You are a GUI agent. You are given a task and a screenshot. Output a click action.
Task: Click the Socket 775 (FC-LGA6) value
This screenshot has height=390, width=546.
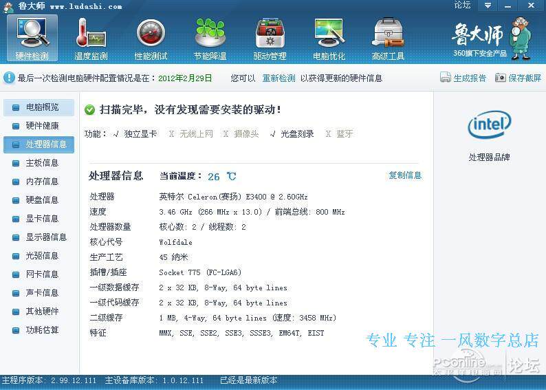(x=200, y=272)
